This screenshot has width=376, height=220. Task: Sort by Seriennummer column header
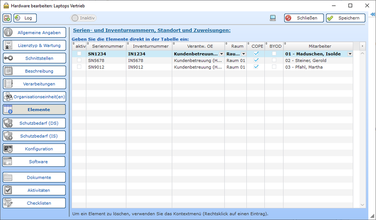pos(106,46)
